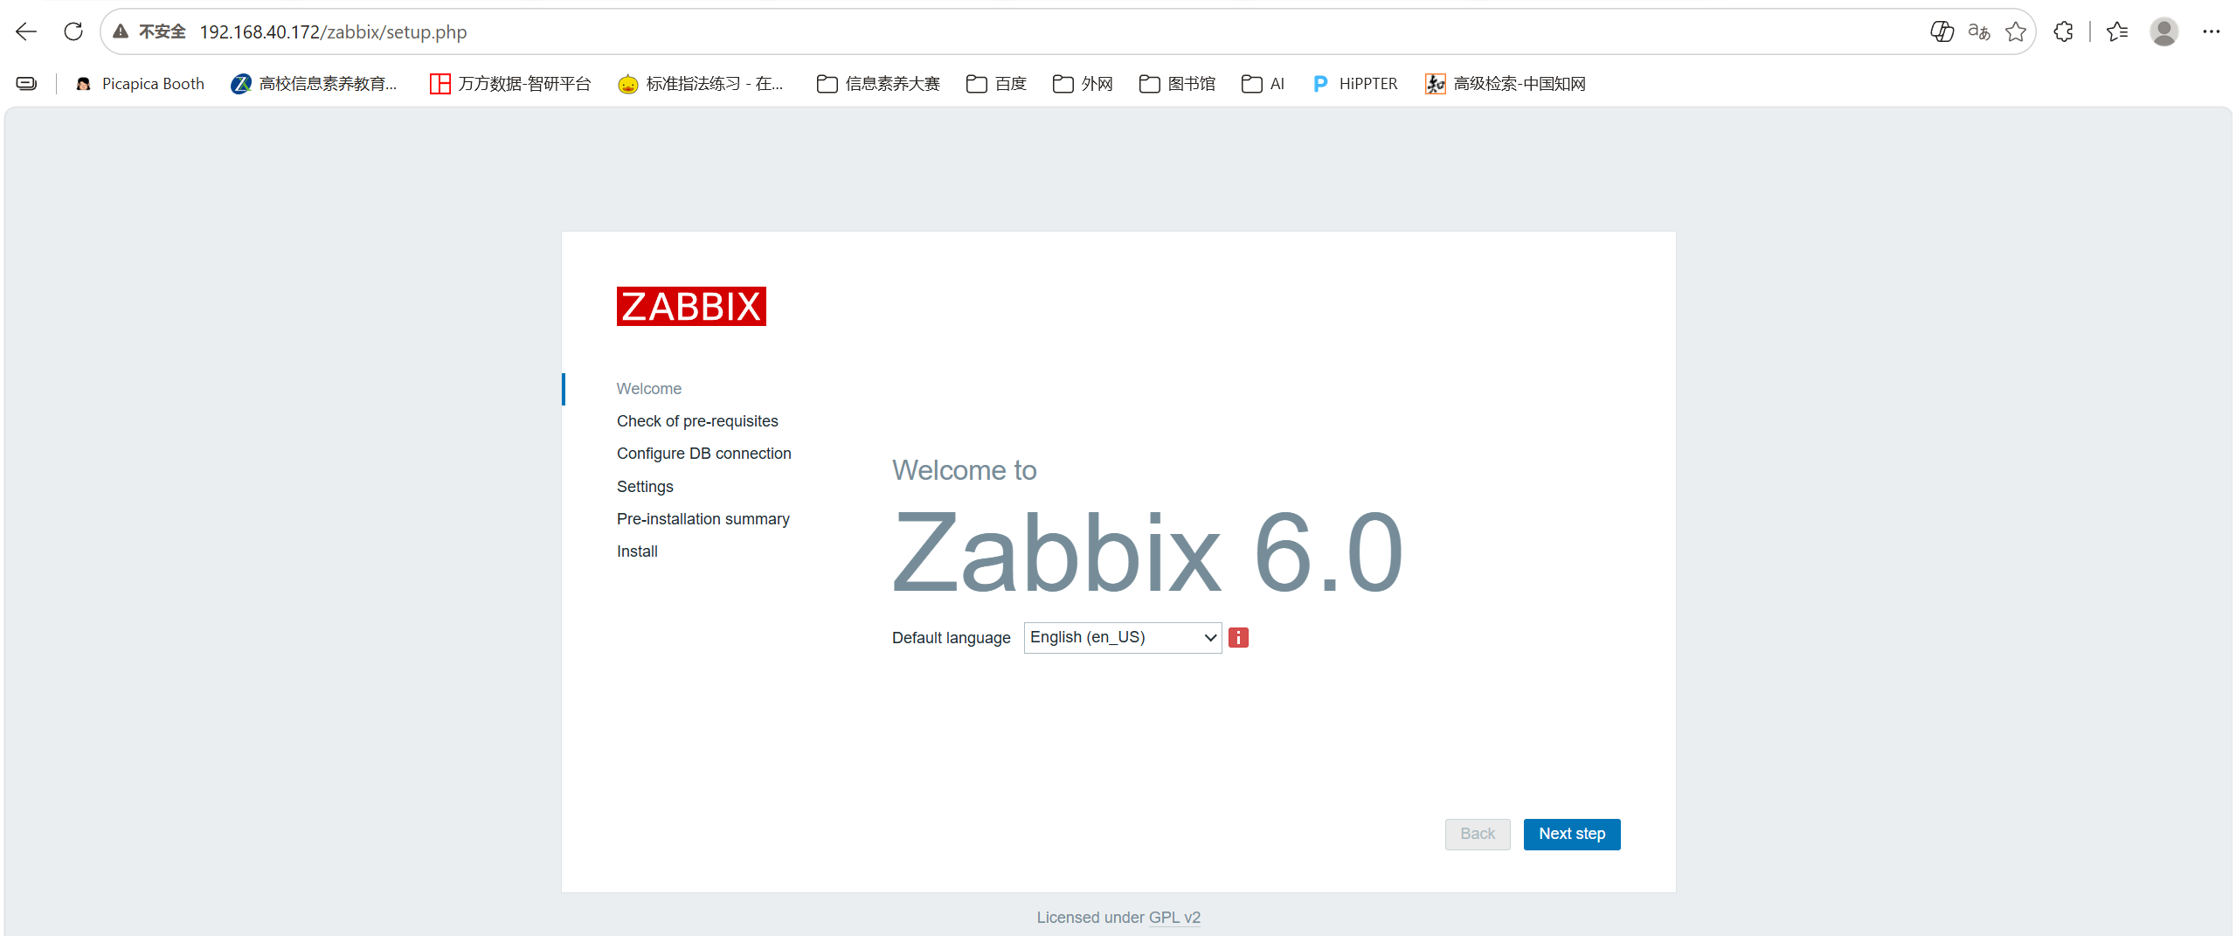Select the Install setup step
Image resolution: width=2236 pixels, height=936 pixels.
click(637, 551)
